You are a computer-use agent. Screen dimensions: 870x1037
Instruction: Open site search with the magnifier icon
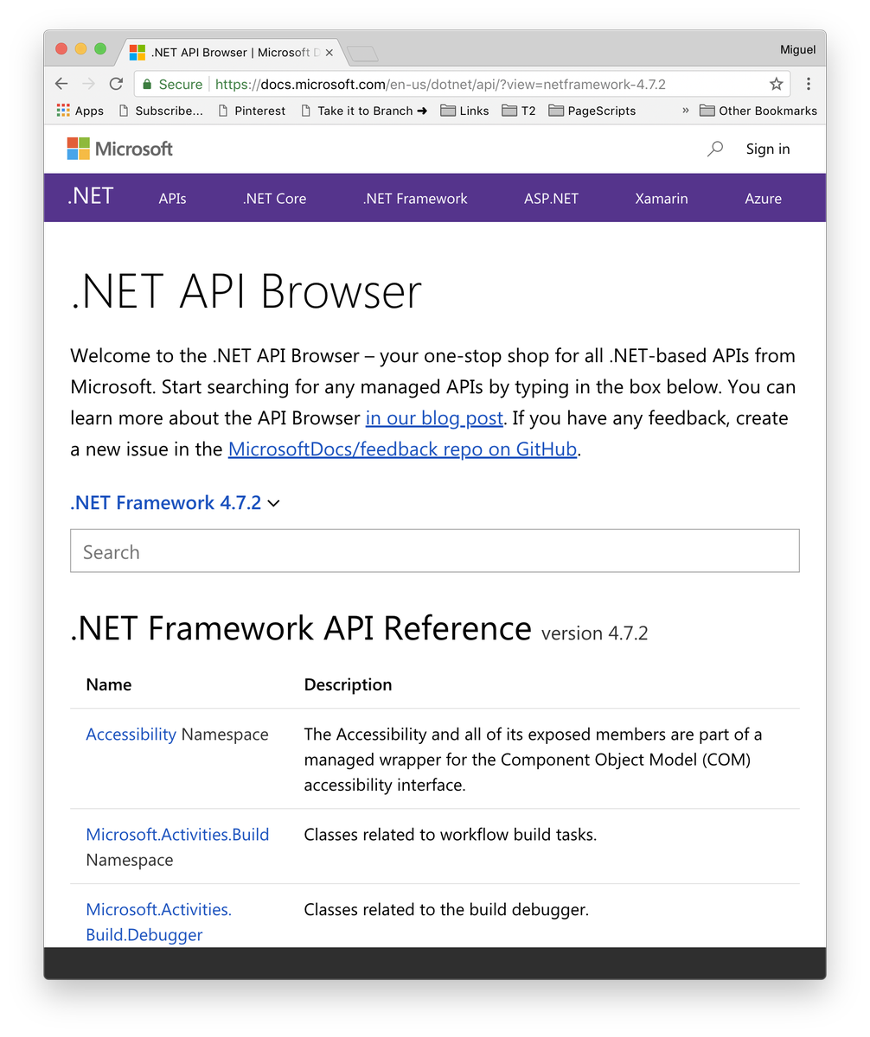click(x=715, y=149)
